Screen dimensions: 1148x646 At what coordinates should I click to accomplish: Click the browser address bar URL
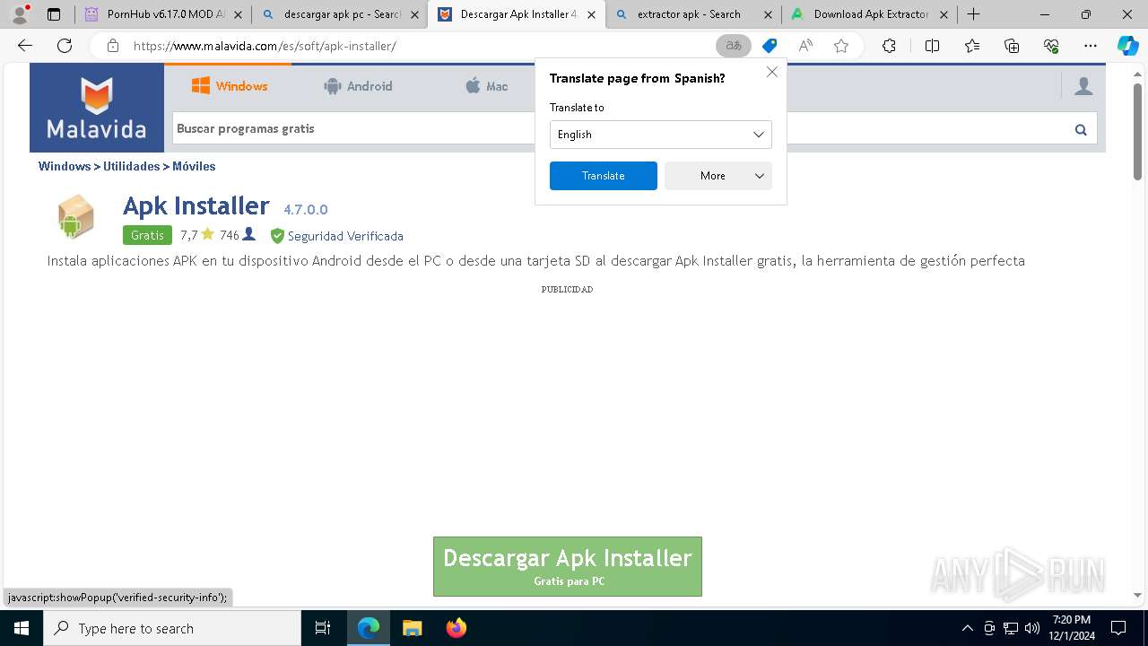[x=265, y=46]
